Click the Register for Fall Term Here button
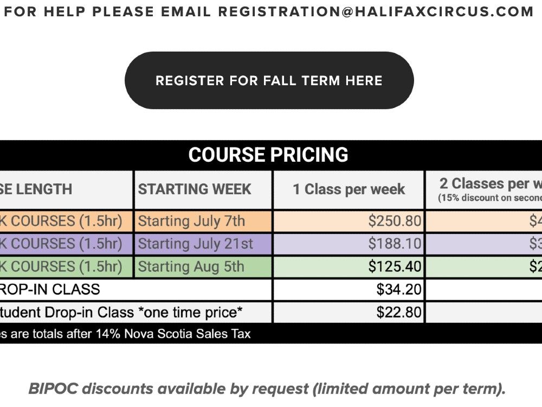542x407 pixels. [x=269, y=80]
